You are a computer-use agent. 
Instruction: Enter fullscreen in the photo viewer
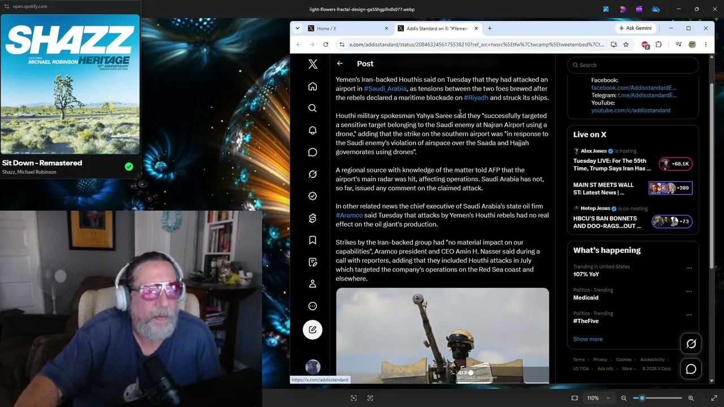pyautogui.click(x=714, y=398)
